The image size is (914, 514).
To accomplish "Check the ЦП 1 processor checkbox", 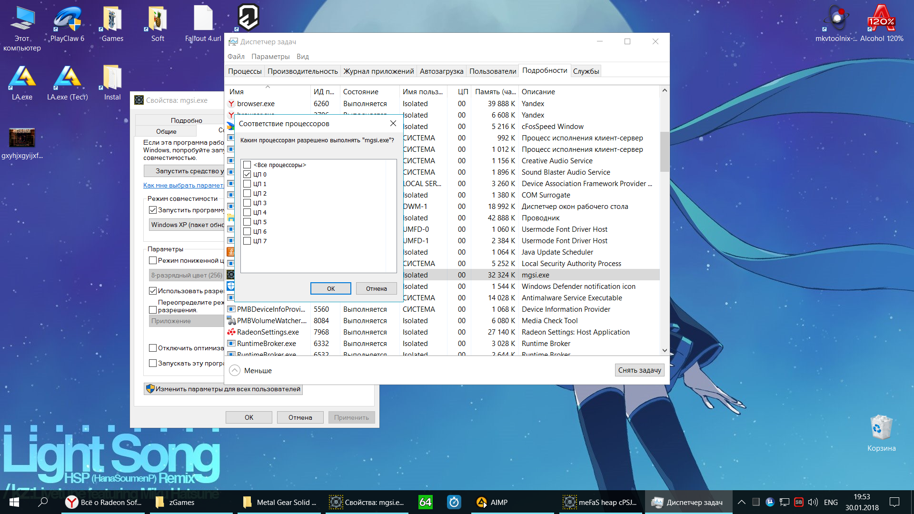I will point(247,184).
